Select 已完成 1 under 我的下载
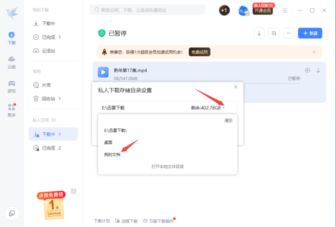This screenshot has width=336, height=227. coord(47,37)
